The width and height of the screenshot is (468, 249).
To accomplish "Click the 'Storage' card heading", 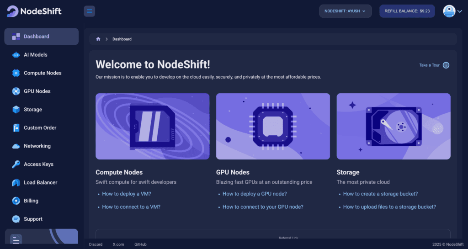I will coord(348,172).
